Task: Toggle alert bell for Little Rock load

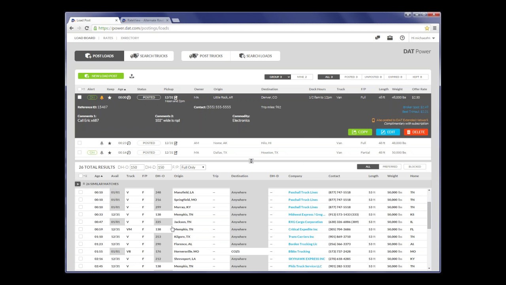Action: coord(102,97)
